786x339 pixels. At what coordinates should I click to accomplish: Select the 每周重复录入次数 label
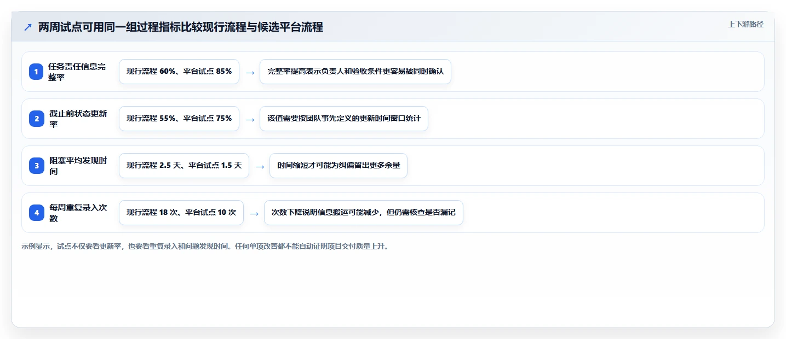click(78, 213)
